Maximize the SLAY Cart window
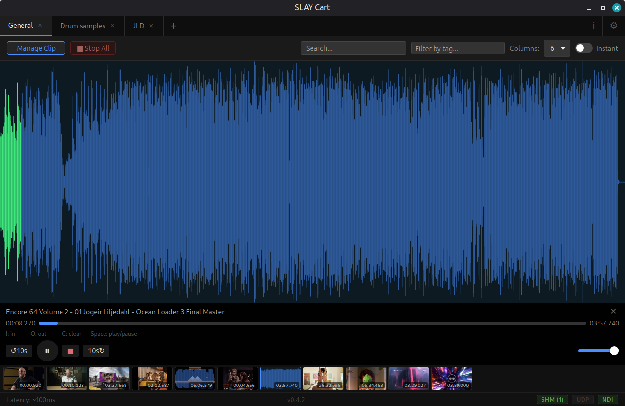625x406 pixels. click(603, 8)
